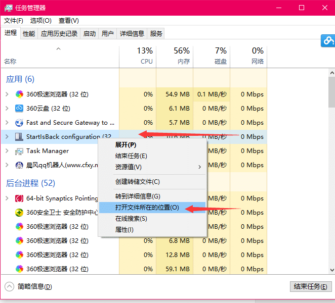This screenshot has width=335, height=303.
Task: Expand the 晨风qq机器人 row
Action: 7,165
